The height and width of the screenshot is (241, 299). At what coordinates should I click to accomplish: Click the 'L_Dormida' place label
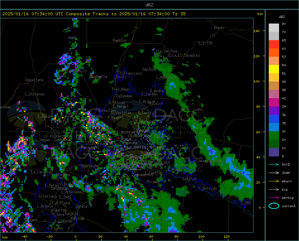tap(207, 188)
